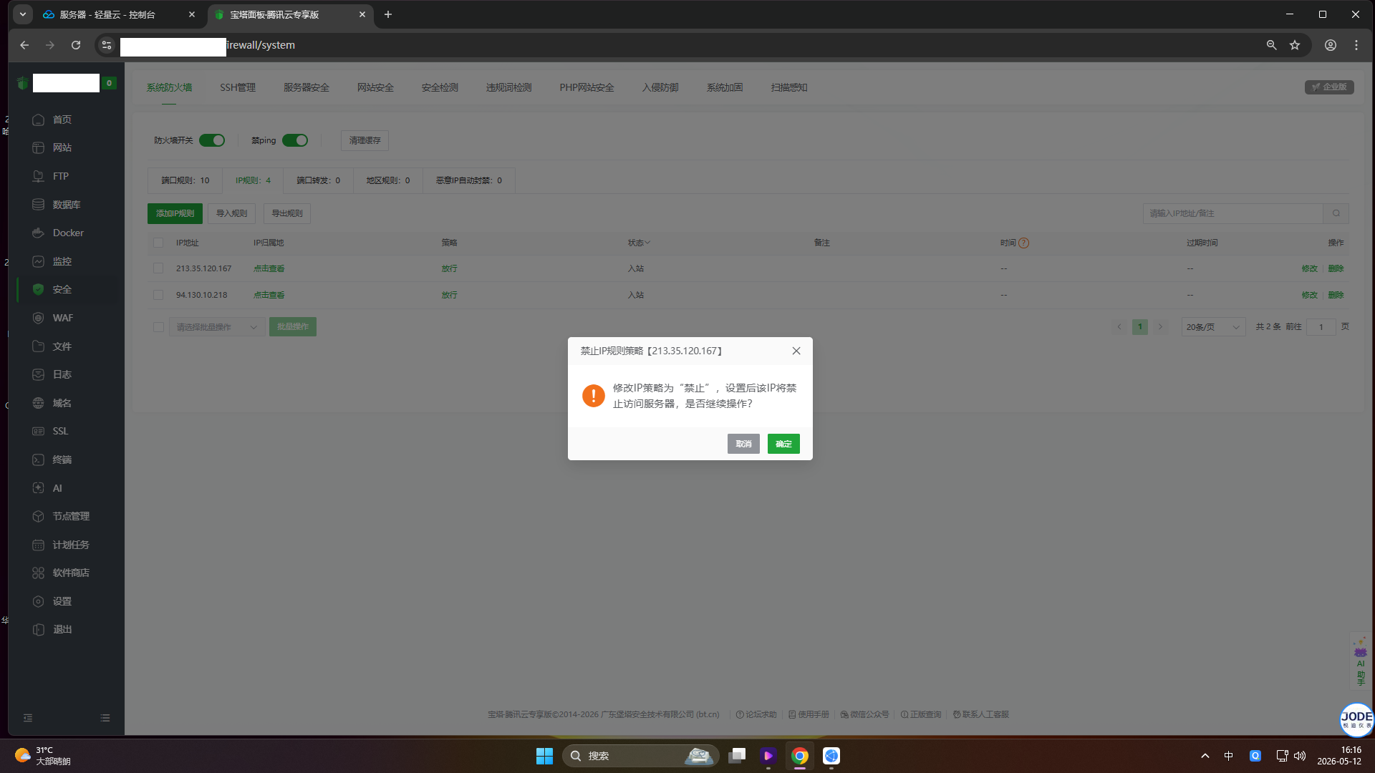Click 点击查看 for 213.35.120.167
This screenshot has height=773, width=1375.
pyautogui.click(x=269, y=268)
